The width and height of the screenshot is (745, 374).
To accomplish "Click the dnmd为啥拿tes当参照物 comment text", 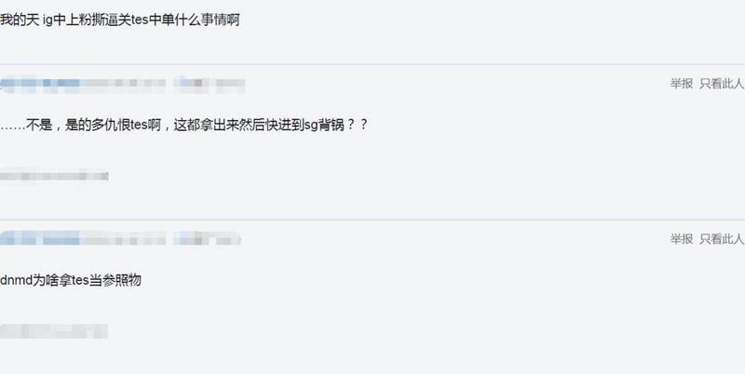I will [71, 281].
